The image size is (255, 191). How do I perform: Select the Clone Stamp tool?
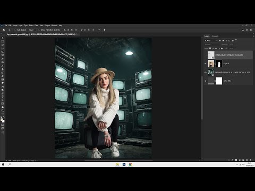(x=3, y=69)
